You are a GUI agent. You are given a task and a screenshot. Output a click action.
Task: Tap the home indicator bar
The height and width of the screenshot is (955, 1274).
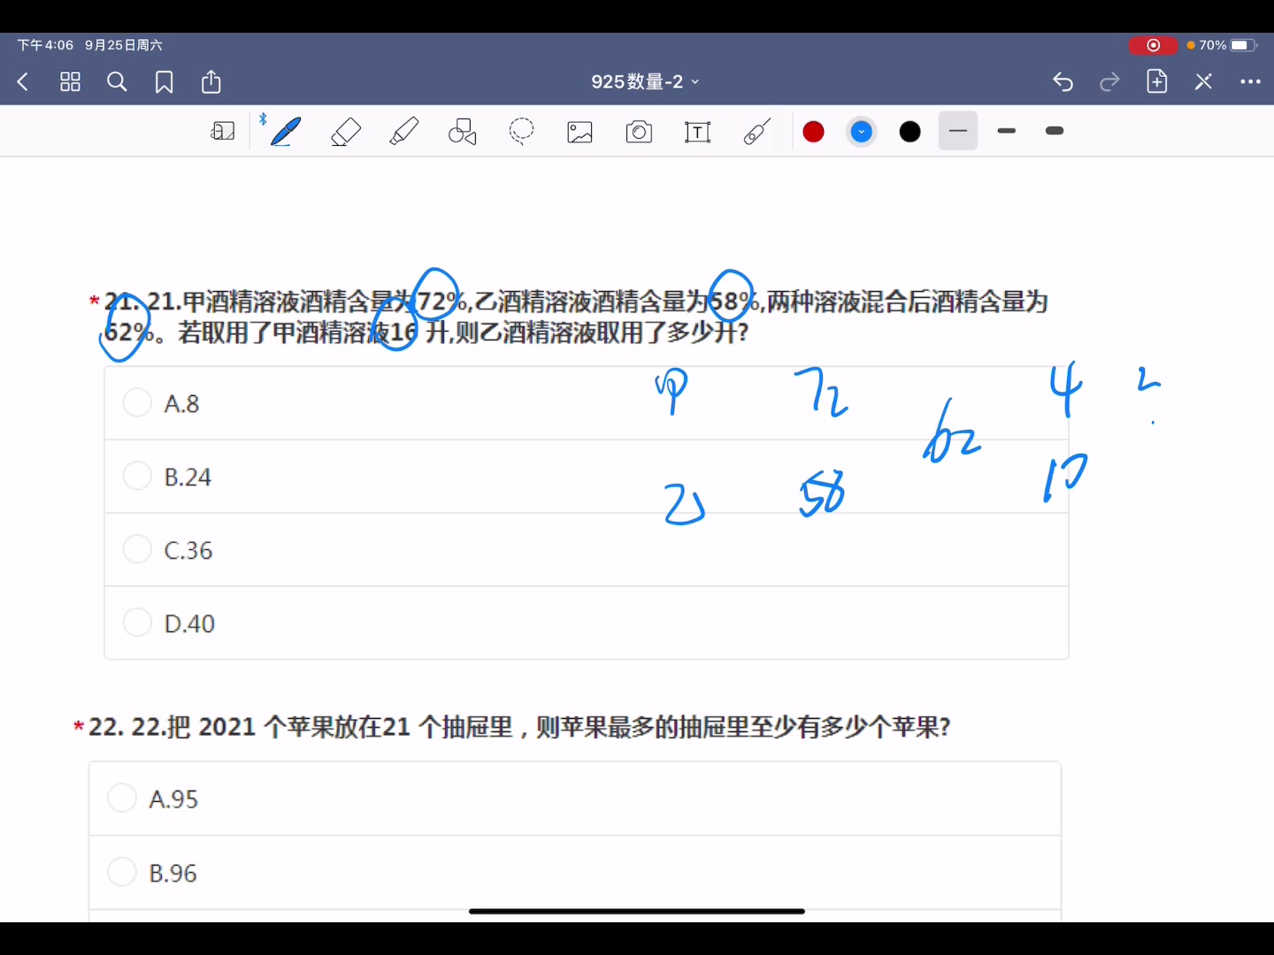click(x=637, y=911)
